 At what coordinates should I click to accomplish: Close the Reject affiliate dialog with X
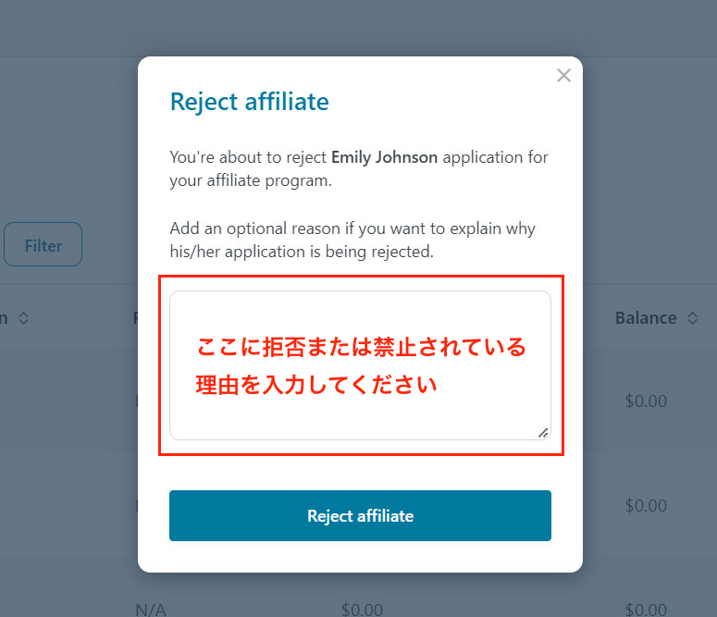(x=563, y=76)
